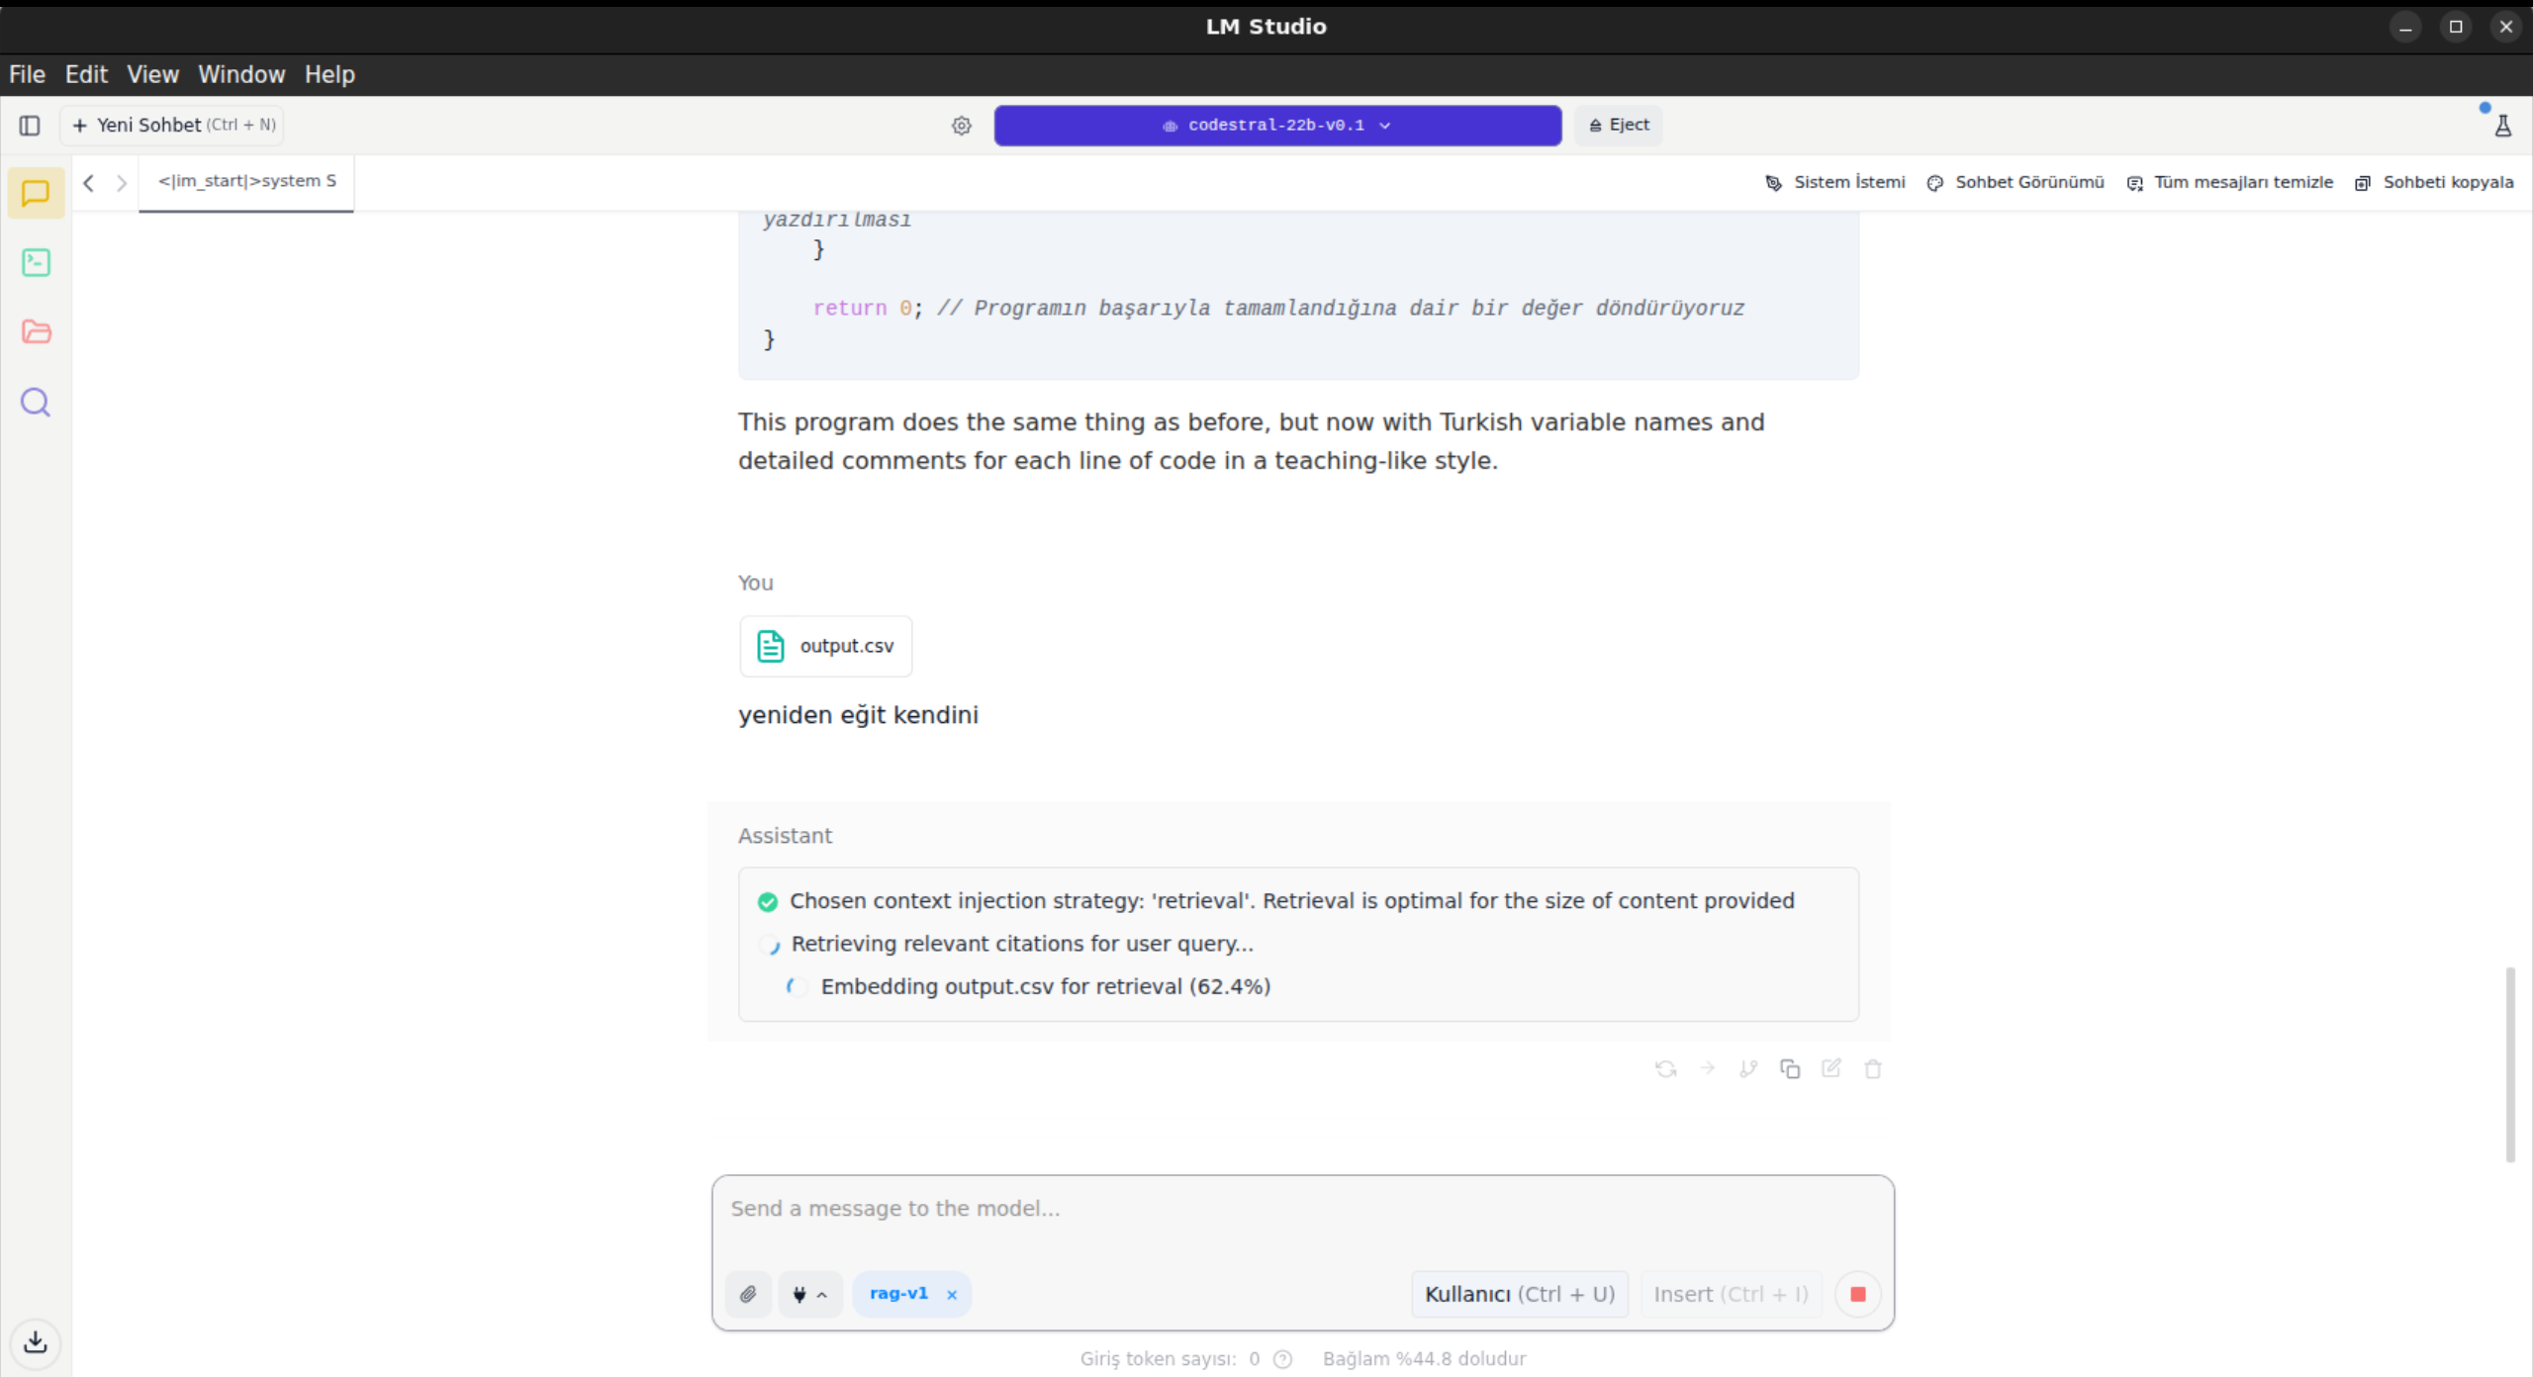Click the Eject model button

point(1619,126)
